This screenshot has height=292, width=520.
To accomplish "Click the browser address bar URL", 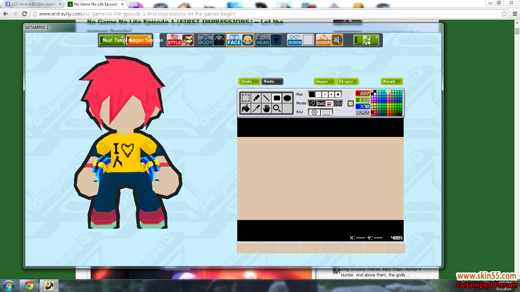I will click(x=137, y=14).
